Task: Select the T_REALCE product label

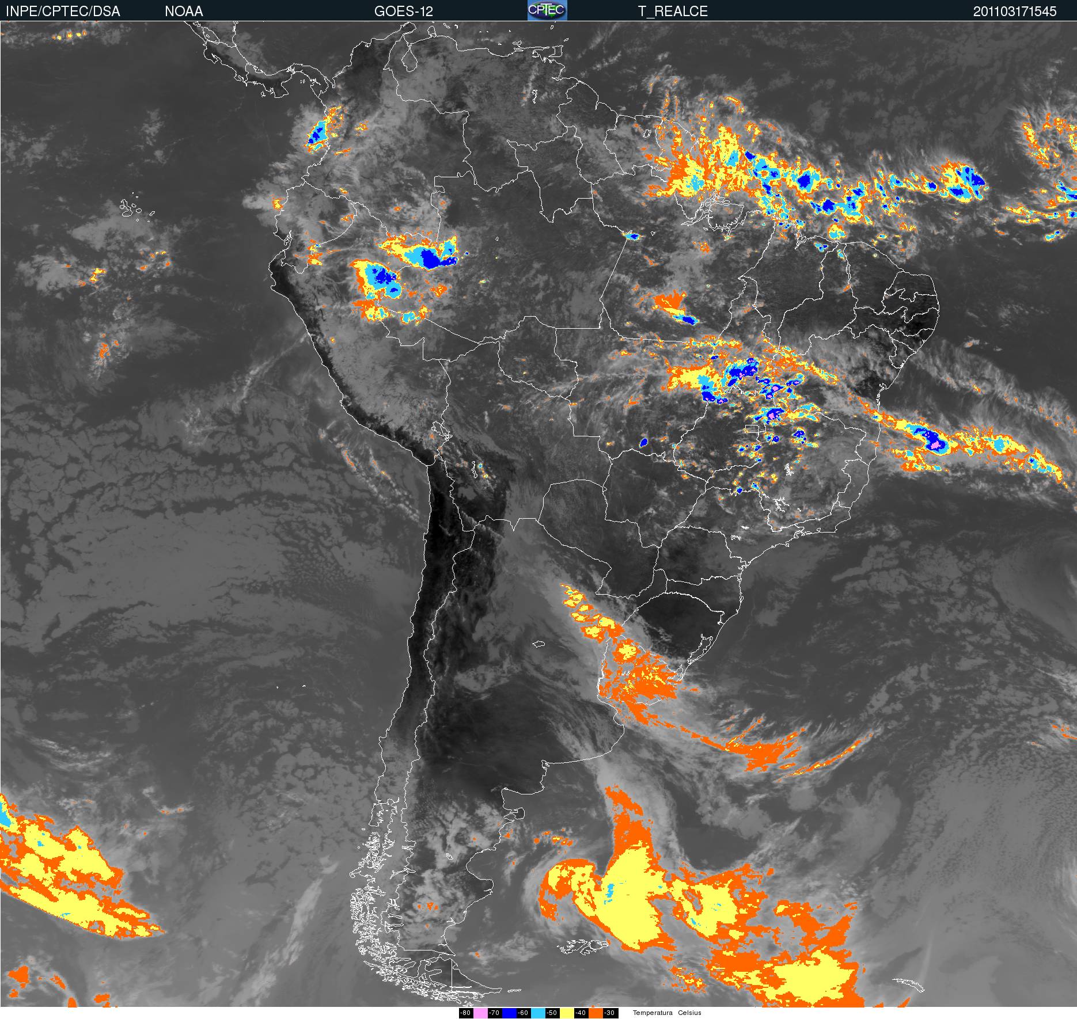Action: click(673, 12)
